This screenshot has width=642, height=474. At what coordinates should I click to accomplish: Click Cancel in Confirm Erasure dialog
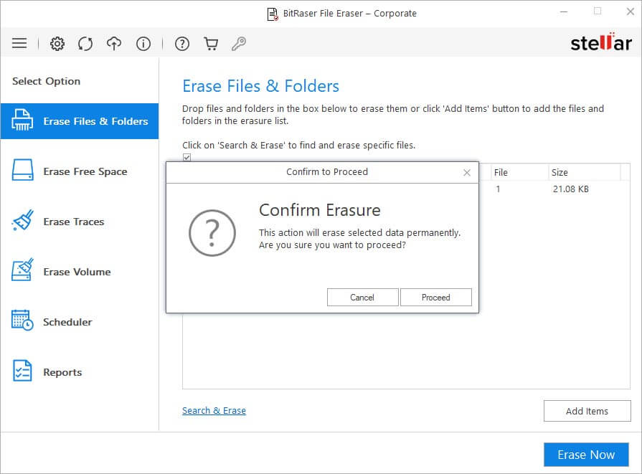pyautogui.click(x=362, y=297)
